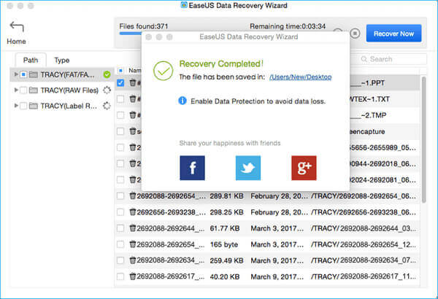Click the folder icon of TRACY(RAW Files)
Image resolution: width=438 pixels, height=299 pixels.
(x=34, y=90)
